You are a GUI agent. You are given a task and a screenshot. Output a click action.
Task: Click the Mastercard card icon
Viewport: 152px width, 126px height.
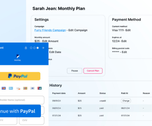tap(4, 88)
